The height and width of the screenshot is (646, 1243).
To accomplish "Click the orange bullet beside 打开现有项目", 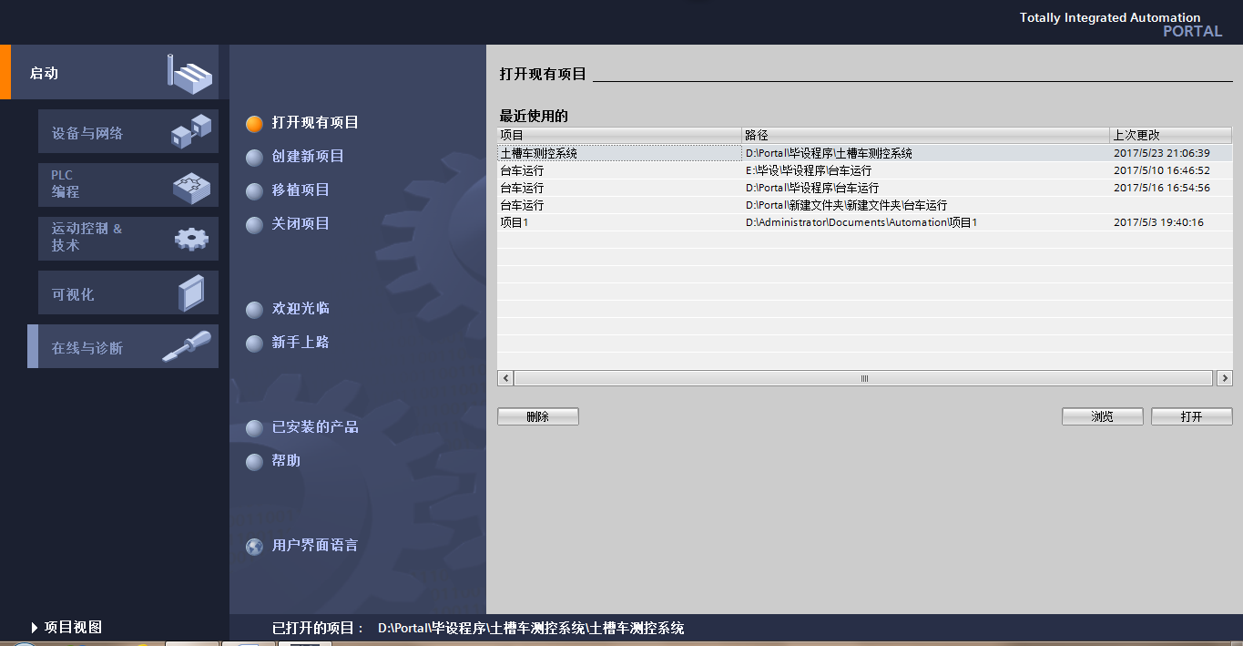I will click(x=255, y=124).
